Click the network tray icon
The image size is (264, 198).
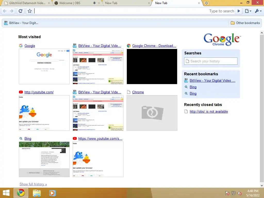233,193
